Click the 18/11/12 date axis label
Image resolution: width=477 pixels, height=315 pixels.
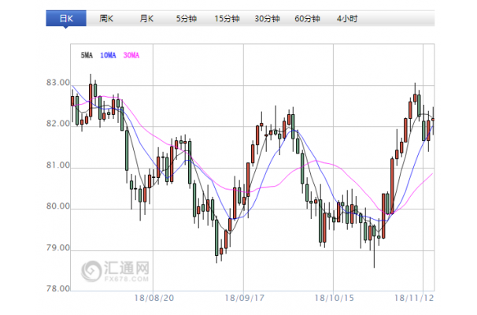point(414,298)
